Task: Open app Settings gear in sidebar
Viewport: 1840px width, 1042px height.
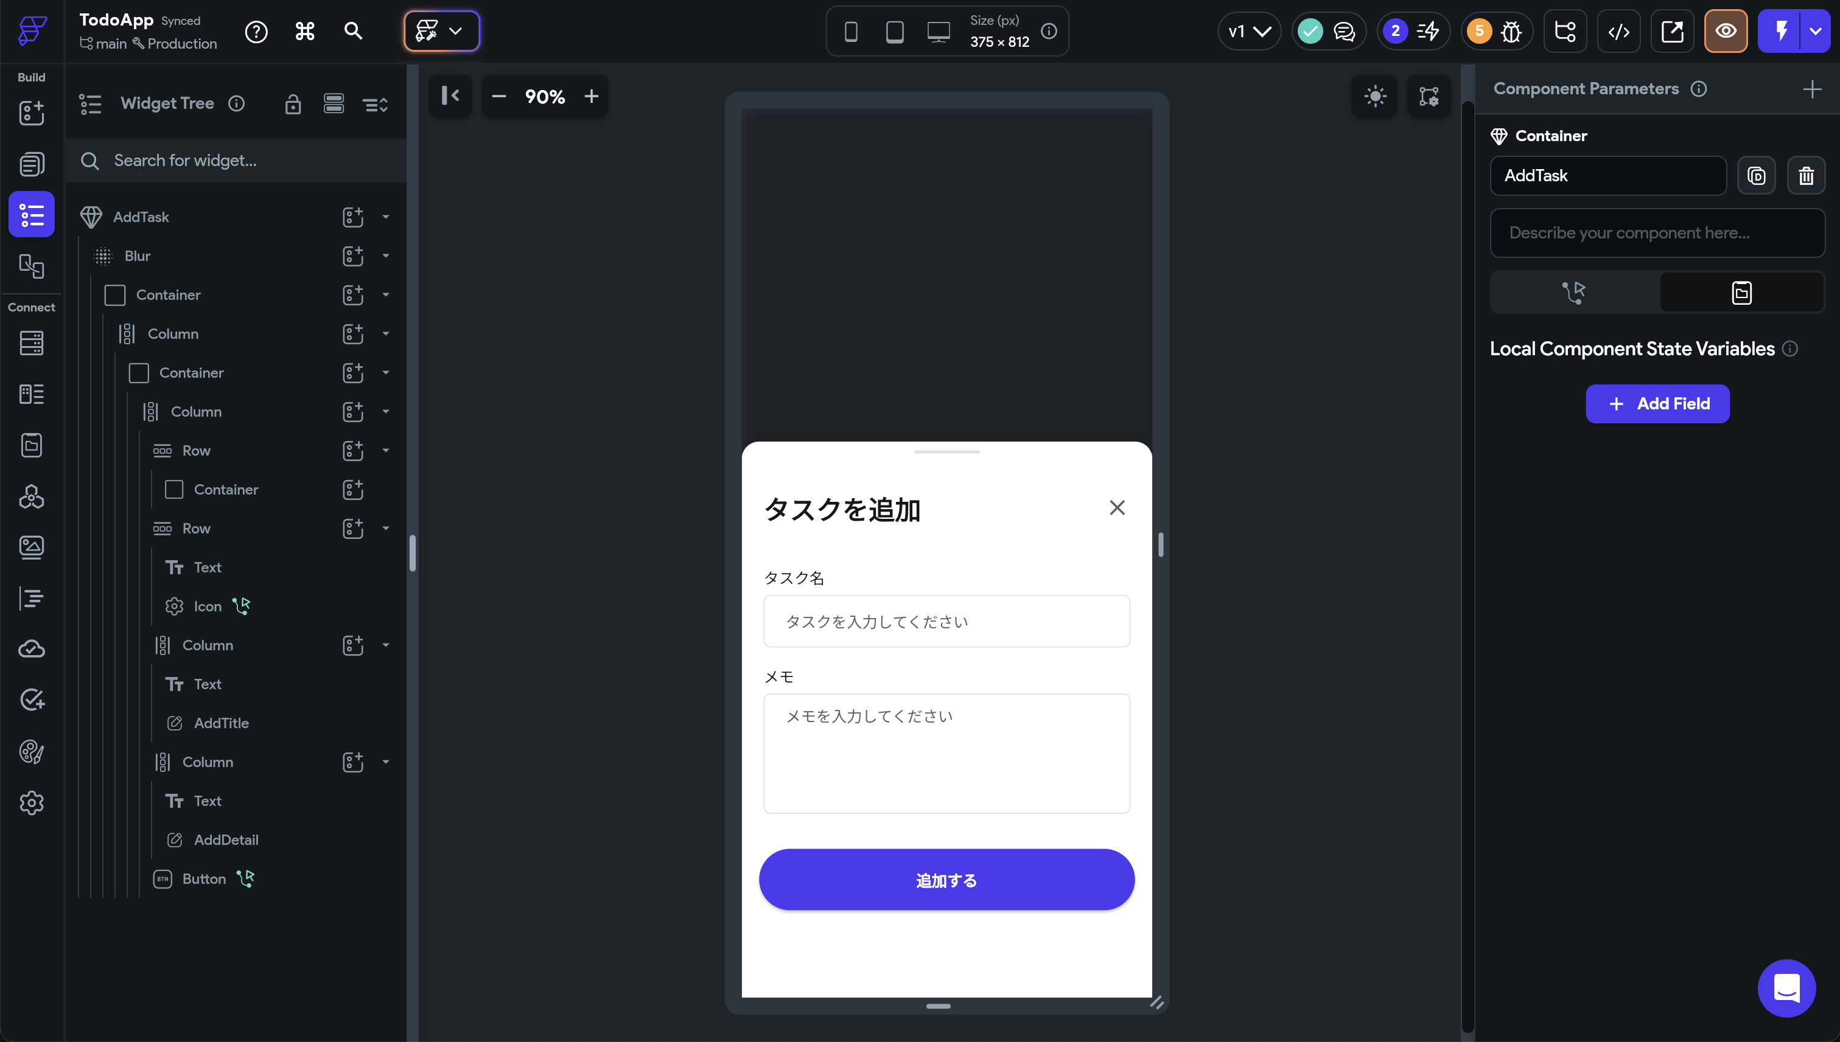Action: 32,803
